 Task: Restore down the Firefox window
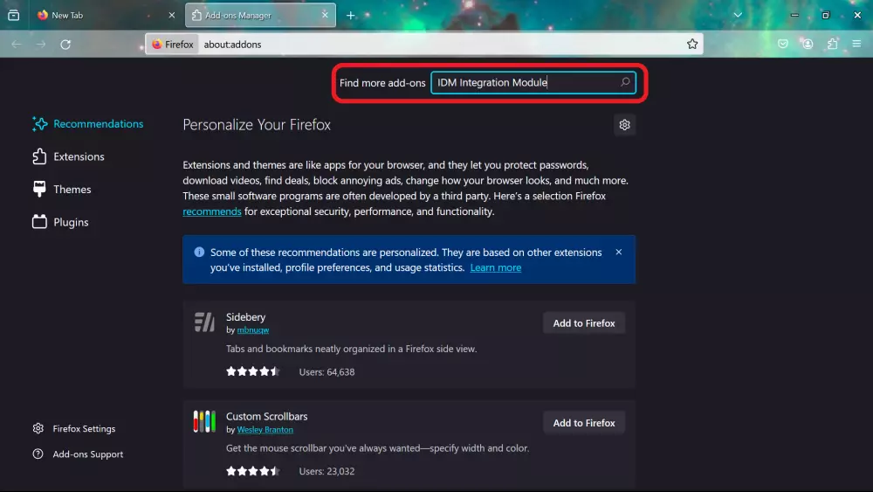pos(826,15)
